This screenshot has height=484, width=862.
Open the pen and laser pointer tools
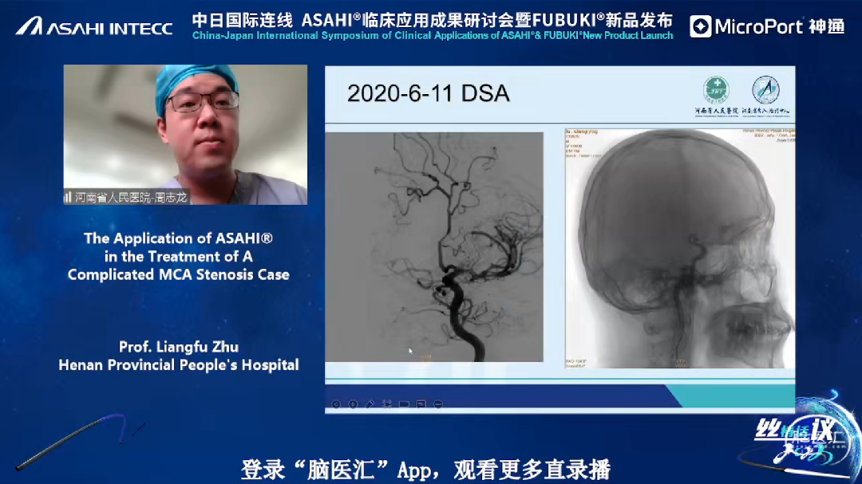click(370, 403)
